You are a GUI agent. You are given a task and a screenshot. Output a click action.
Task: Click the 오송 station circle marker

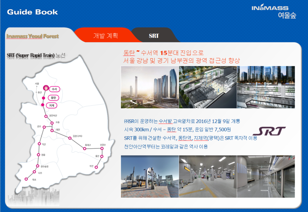coord(52,123)
